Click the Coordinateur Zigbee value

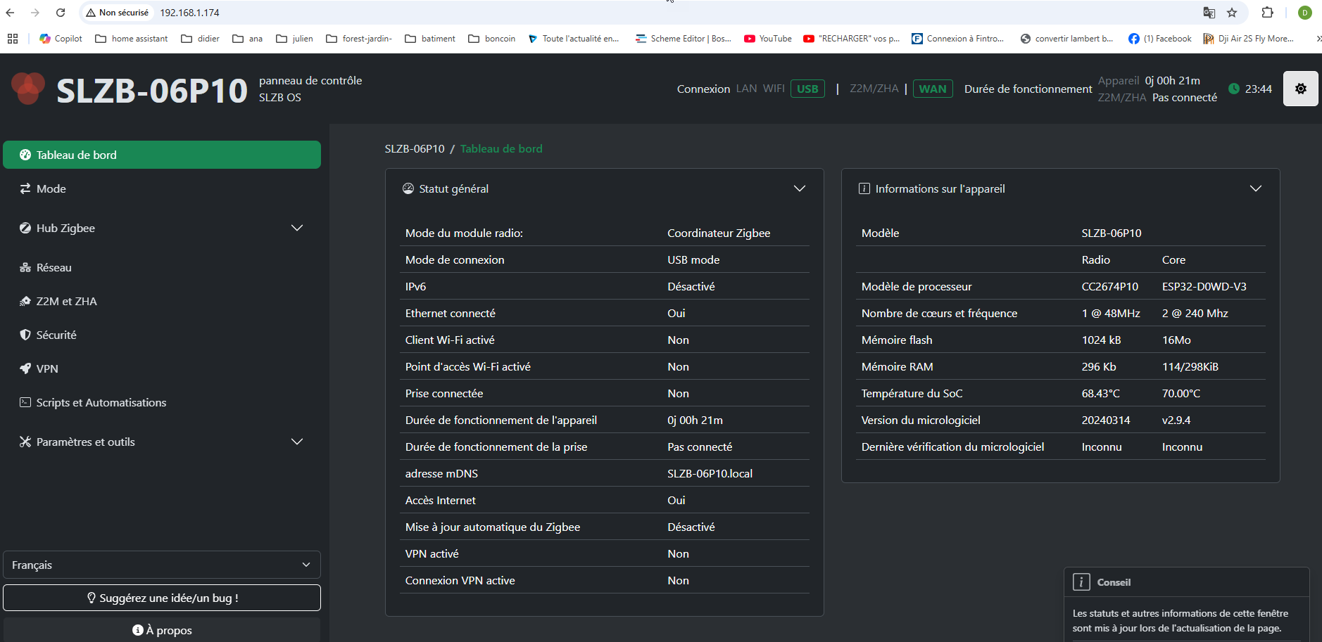pos(719,233)
